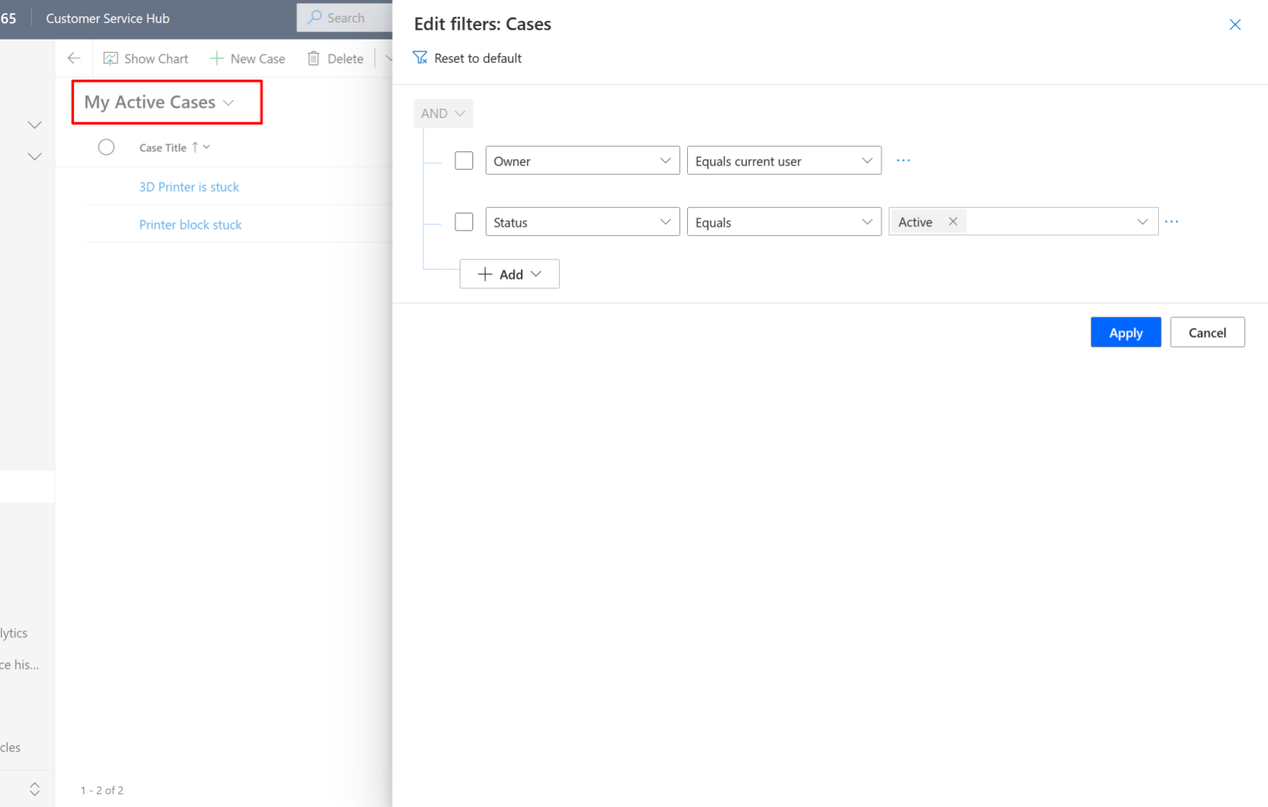Viewport: 1268px width, 807px height.
Task: Apply the case filters
Action: pos(1125,332)
